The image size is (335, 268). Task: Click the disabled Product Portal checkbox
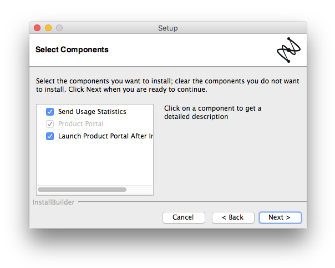50,124
